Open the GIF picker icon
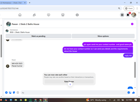 [18, 92]
